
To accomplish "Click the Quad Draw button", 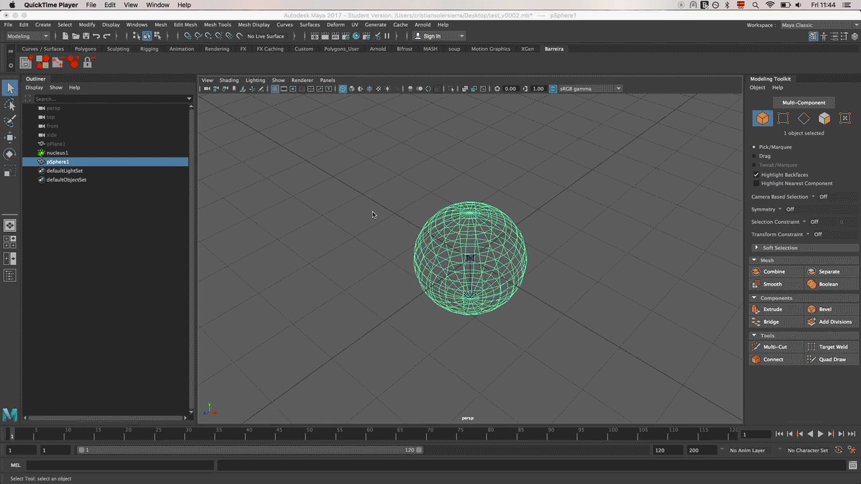I will tap(832, 360).
